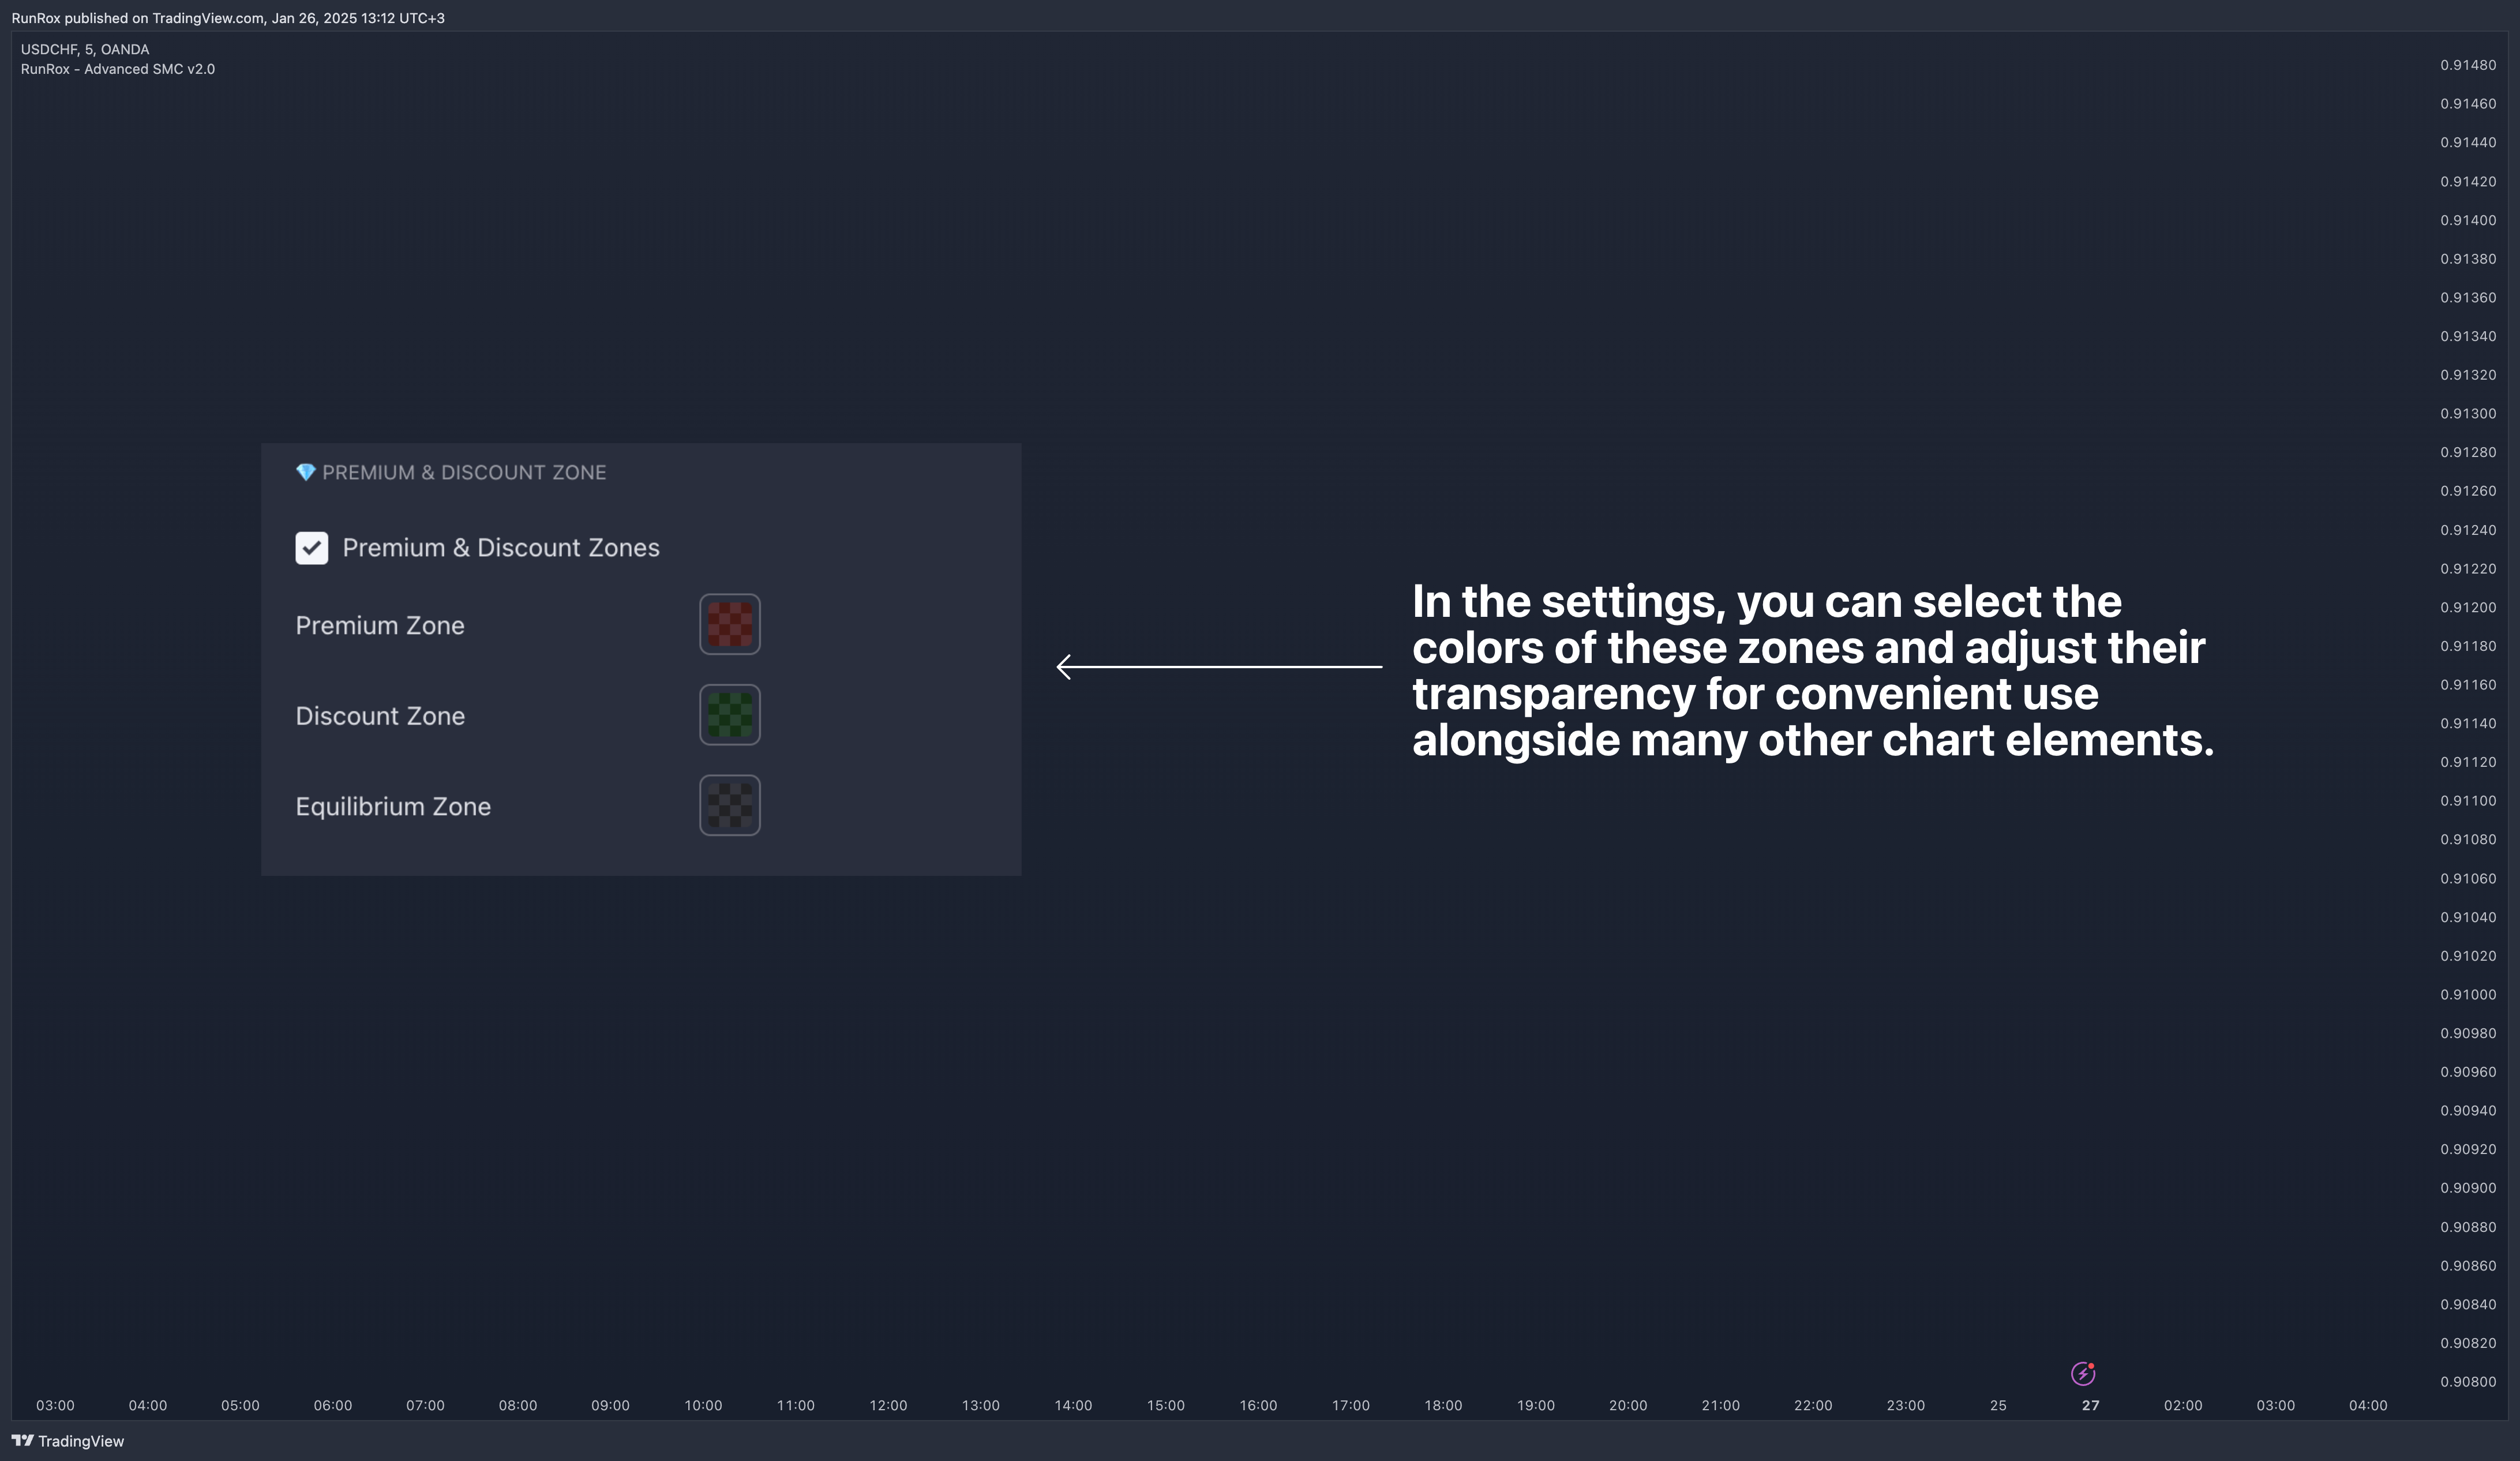Open the Equilibrium Zone gray color swatch
This screenshot has height=1461, width=2520.
click(x=729, y=806)
